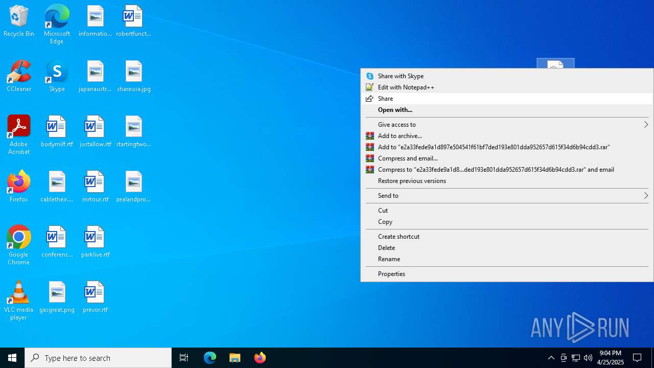Select the prevor.rtf document
This screenshot has width=654, height=368.
95,297
